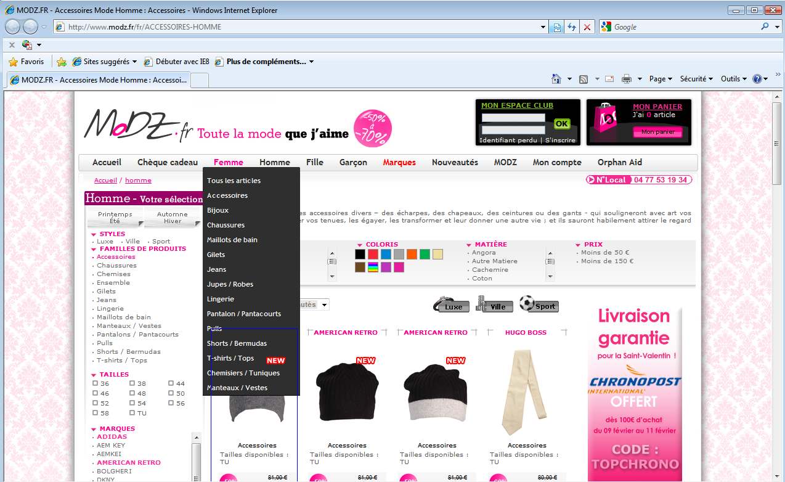The image size is (785, 482).
Task: Expand the Plus de compléments dropdown arrow
Action: [x=312, y=62]
